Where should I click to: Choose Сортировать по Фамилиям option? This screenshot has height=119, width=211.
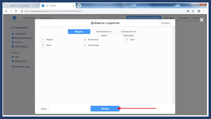[128, 31]
